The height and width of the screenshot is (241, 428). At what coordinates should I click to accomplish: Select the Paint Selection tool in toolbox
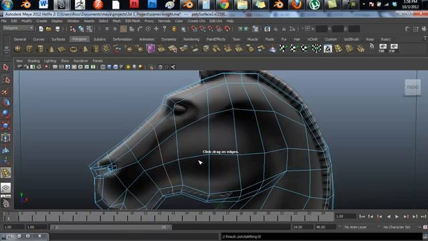(6, 92)
